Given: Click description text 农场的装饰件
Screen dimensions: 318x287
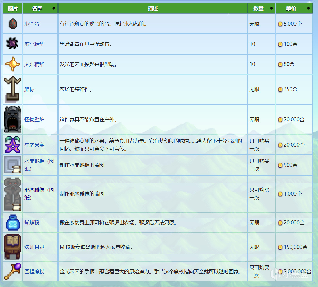Looking at the screenshot, I should (x=76, y=89).
